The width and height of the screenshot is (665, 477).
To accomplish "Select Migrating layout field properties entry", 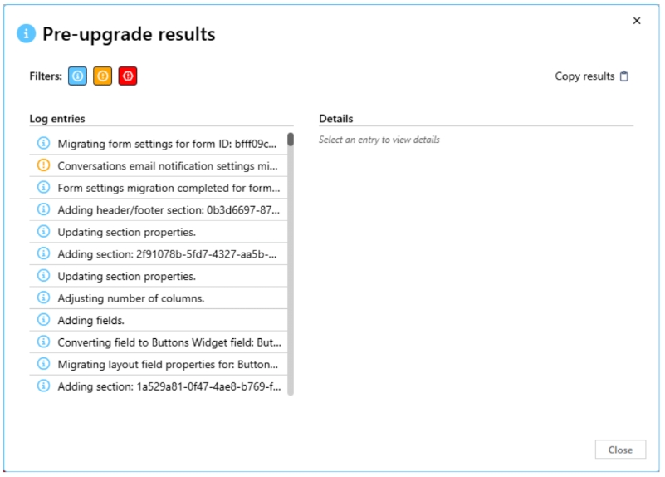I will tap(166, 364).
